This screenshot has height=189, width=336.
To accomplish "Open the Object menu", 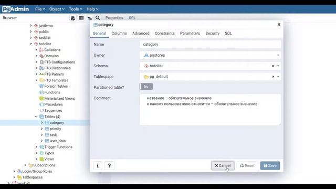I will (x=57, y=9).
